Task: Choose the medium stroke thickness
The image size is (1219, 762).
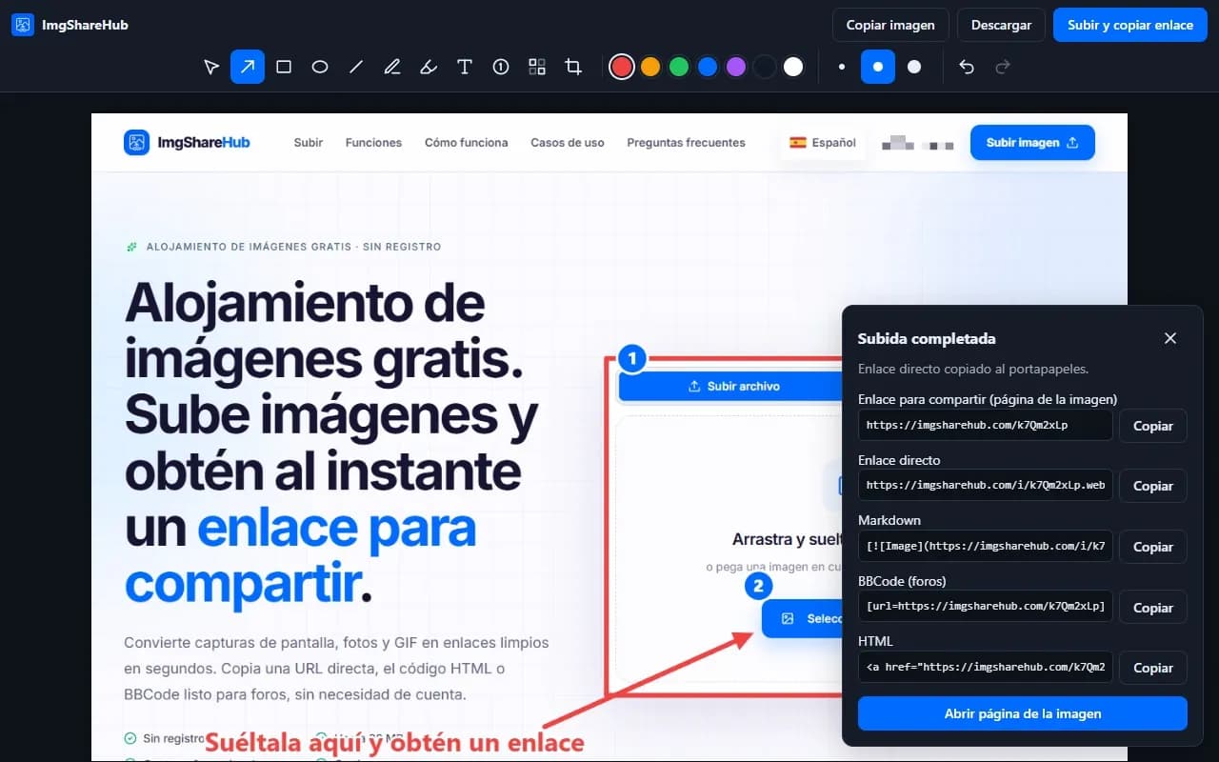Action: pos(878,67)
